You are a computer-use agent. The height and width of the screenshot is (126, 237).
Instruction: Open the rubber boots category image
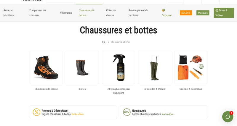[x=82, y=67]
